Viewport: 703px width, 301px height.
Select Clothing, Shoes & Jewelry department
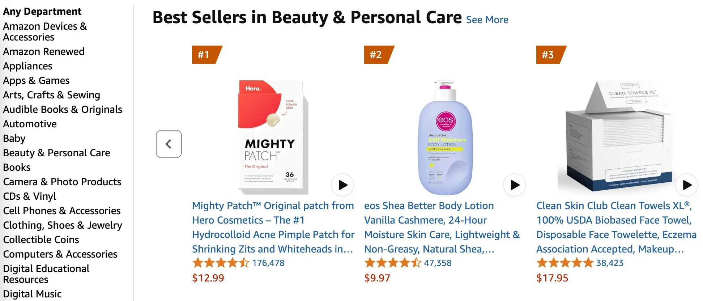click(63, 225)
